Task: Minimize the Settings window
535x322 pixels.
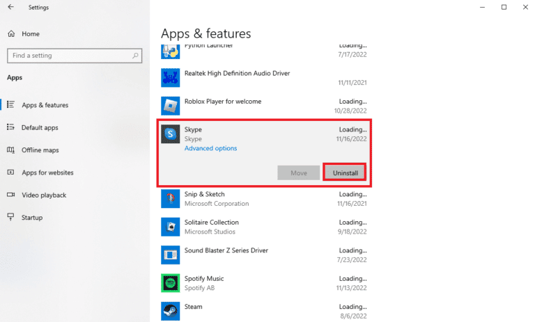Action: coord(482,7)
